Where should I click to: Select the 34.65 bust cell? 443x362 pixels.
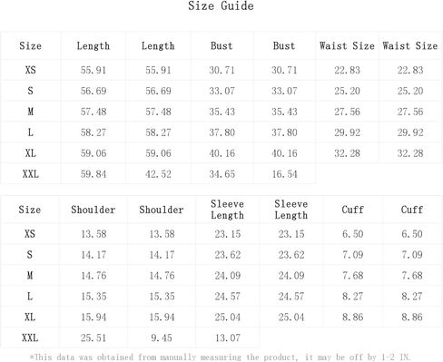(x=221, y=174)
